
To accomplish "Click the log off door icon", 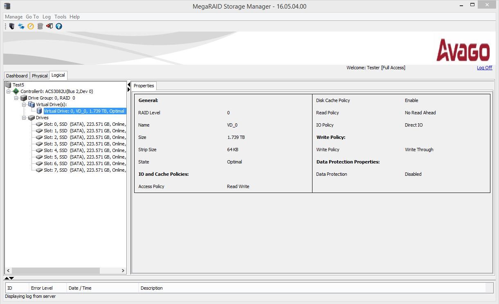I will coord(49,26).
